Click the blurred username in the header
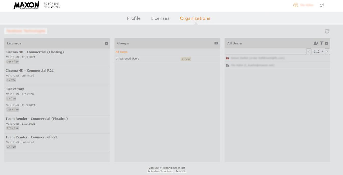The height and width of the screenshot is (175, 343). pyautogui.click(x=306, y=5)
